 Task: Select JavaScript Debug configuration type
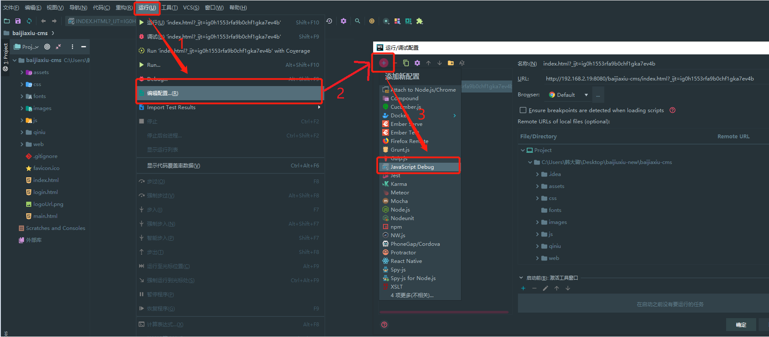[419, 167]
